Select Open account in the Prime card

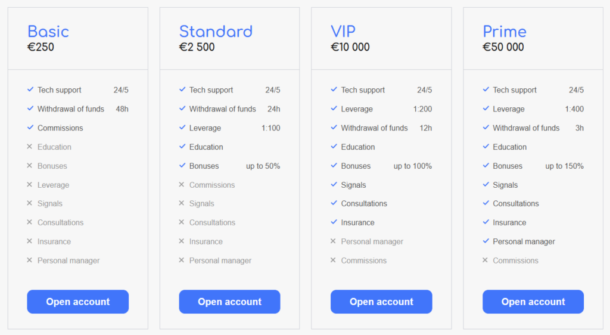(x=533, y=302)
